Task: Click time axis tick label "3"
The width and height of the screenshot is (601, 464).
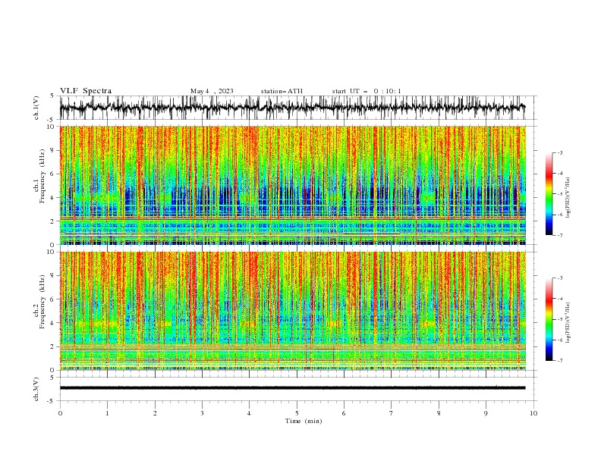Action: [x=202, y=413]
